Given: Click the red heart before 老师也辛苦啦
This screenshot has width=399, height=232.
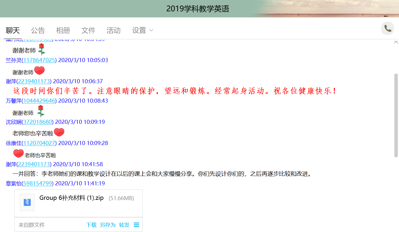Looking at the screenshot, I should tap(18, 154).
